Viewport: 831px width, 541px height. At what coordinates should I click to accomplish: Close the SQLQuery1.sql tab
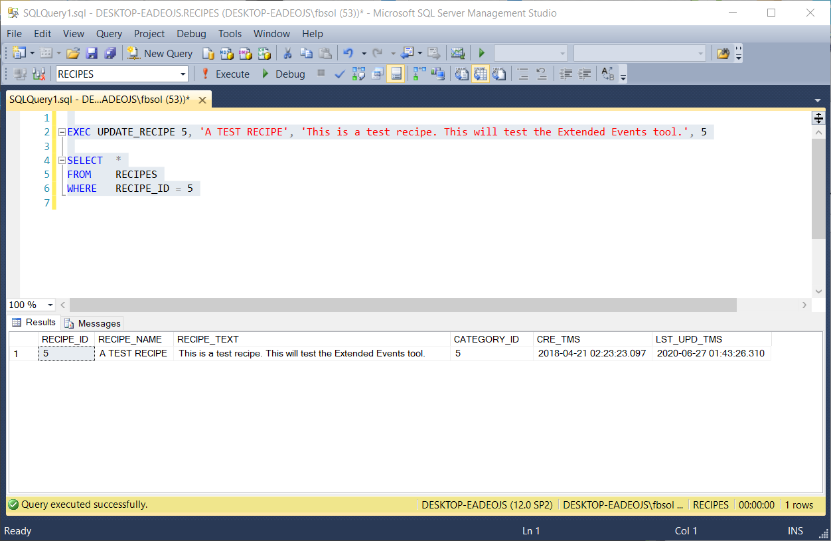point(202,100)
